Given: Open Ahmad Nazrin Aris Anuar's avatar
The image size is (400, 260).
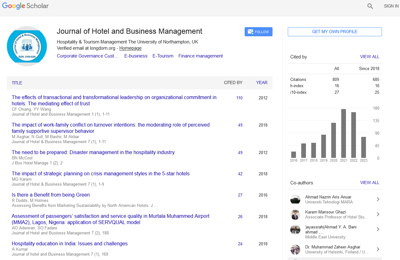Looking at the screenshot, I should (x=295, y=199).
